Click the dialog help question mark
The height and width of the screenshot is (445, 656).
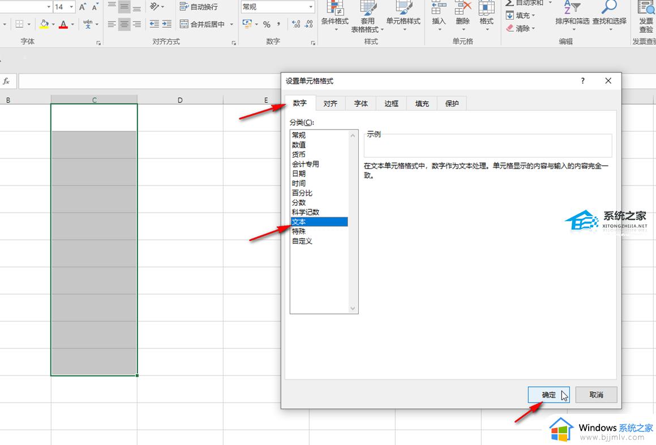pyautogui.click(x=583, y=81)
